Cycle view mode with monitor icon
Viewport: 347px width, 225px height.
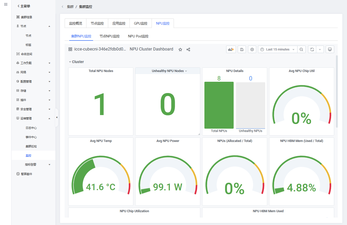coord(330,49)
